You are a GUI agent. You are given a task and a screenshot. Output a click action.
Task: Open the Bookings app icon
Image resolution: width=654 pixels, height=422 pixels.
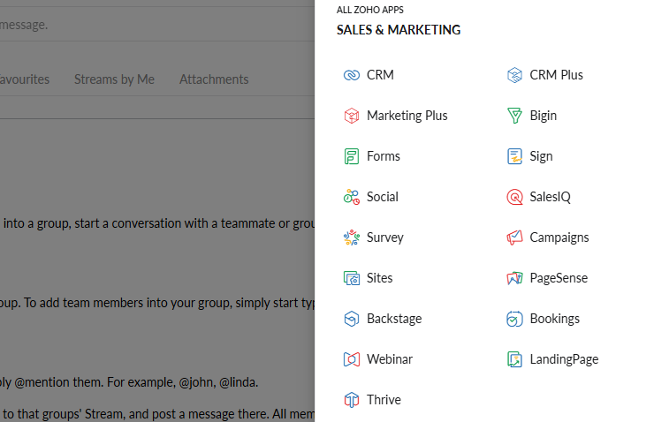pyautogui.click(x=514, y=319)
